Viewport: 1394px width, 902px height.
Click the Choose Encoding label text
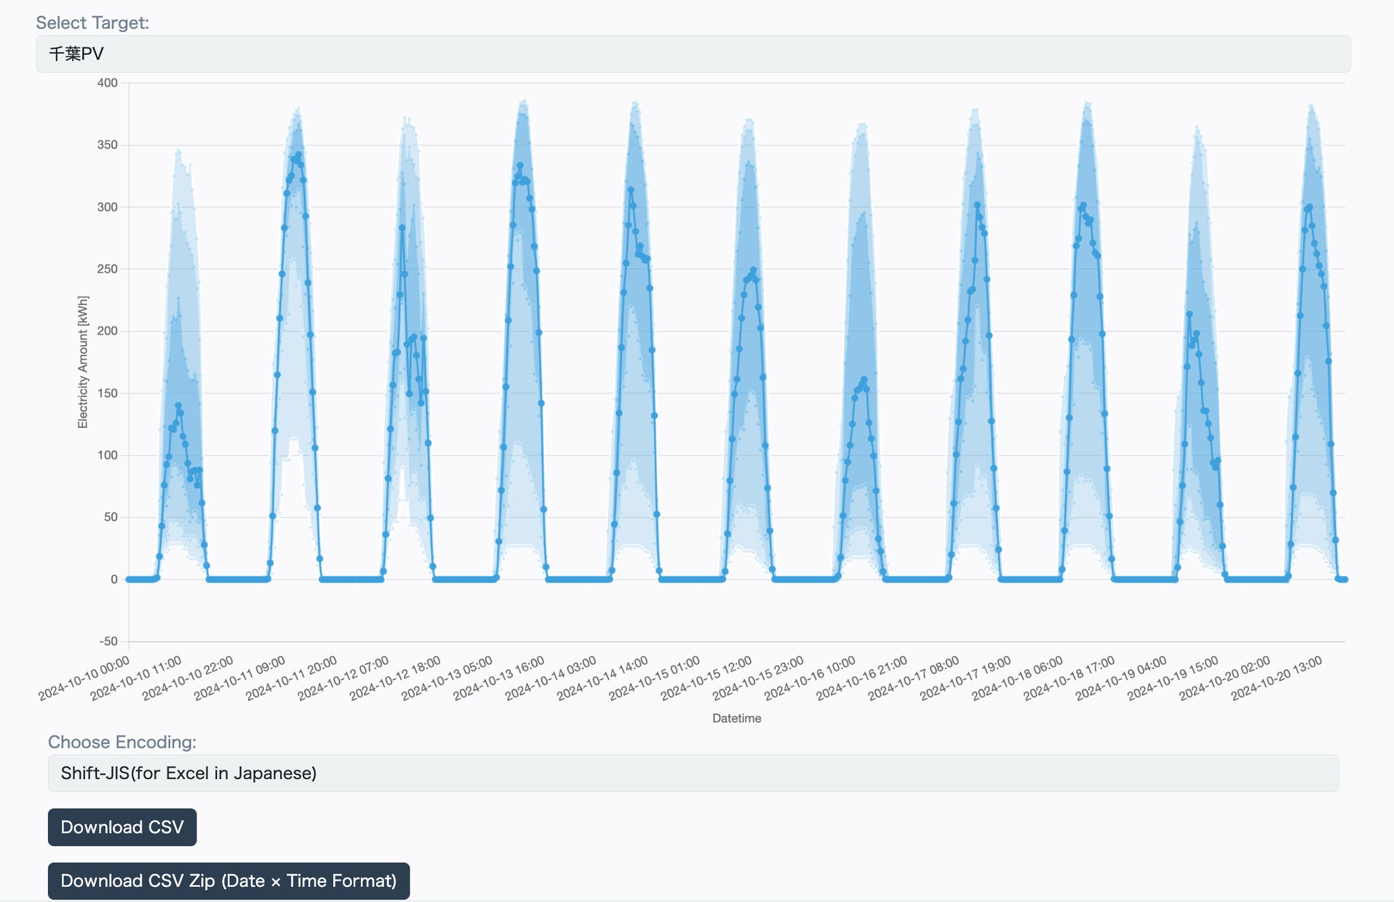(x=122, y=742)
